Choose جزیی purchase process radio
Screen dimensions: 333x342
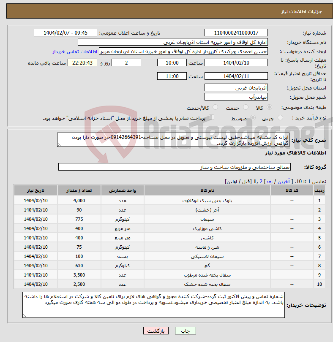[x=280, y=118]
